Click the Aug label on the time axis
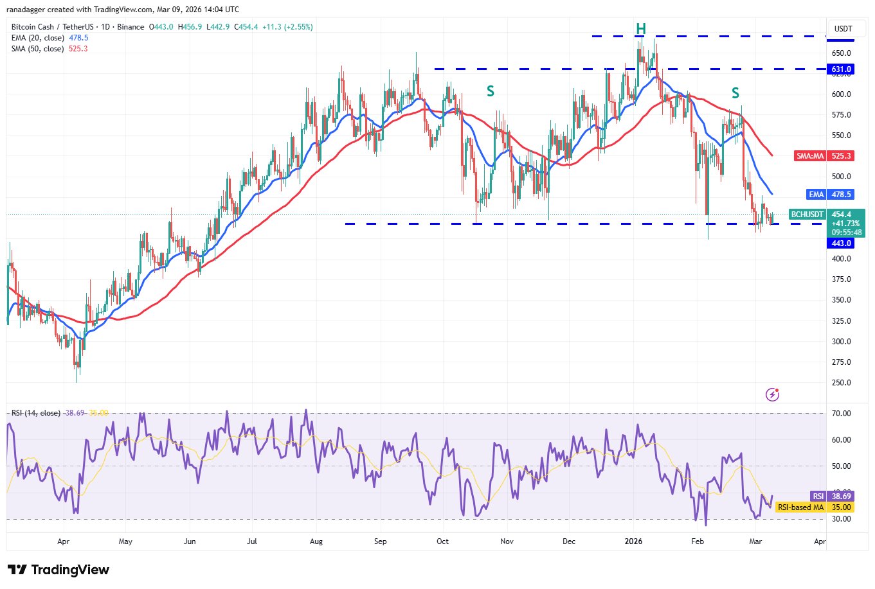Viewport: 875px width, 589px height. tap(316, 541)
